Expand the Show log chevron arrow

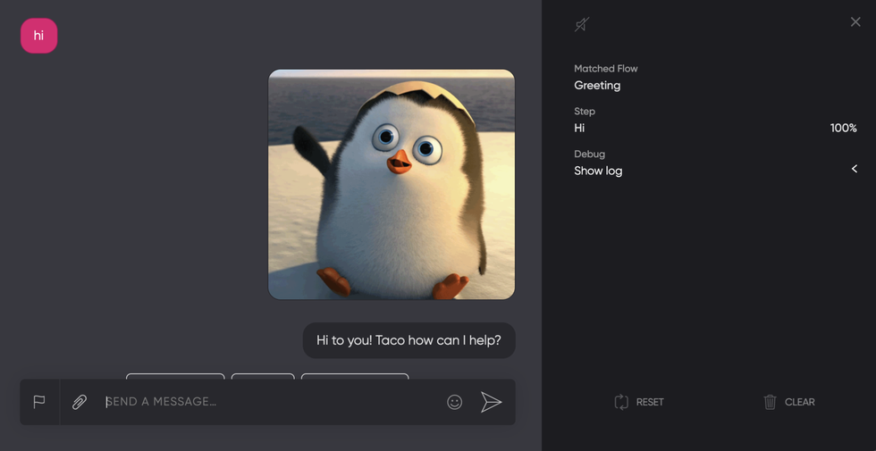tap(855, 169)
